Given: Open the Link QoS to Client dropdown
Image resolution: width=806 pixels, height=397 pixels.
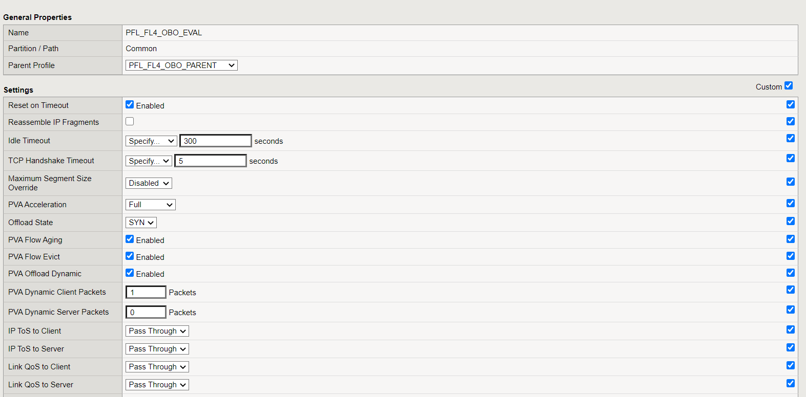Looking at the screenshot, I should [x=157, y=367].
